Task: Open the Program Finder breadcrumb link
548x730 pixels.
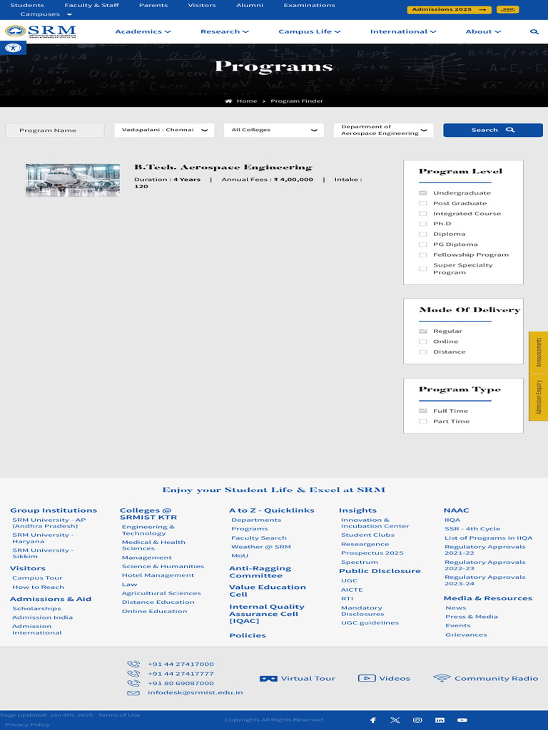Action: [297, 101]
